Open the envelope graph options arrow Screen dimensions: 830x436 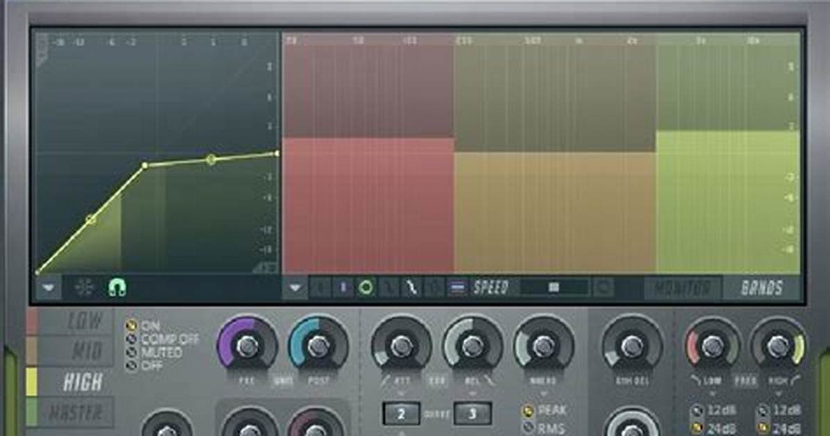click(x=49, y=287)
